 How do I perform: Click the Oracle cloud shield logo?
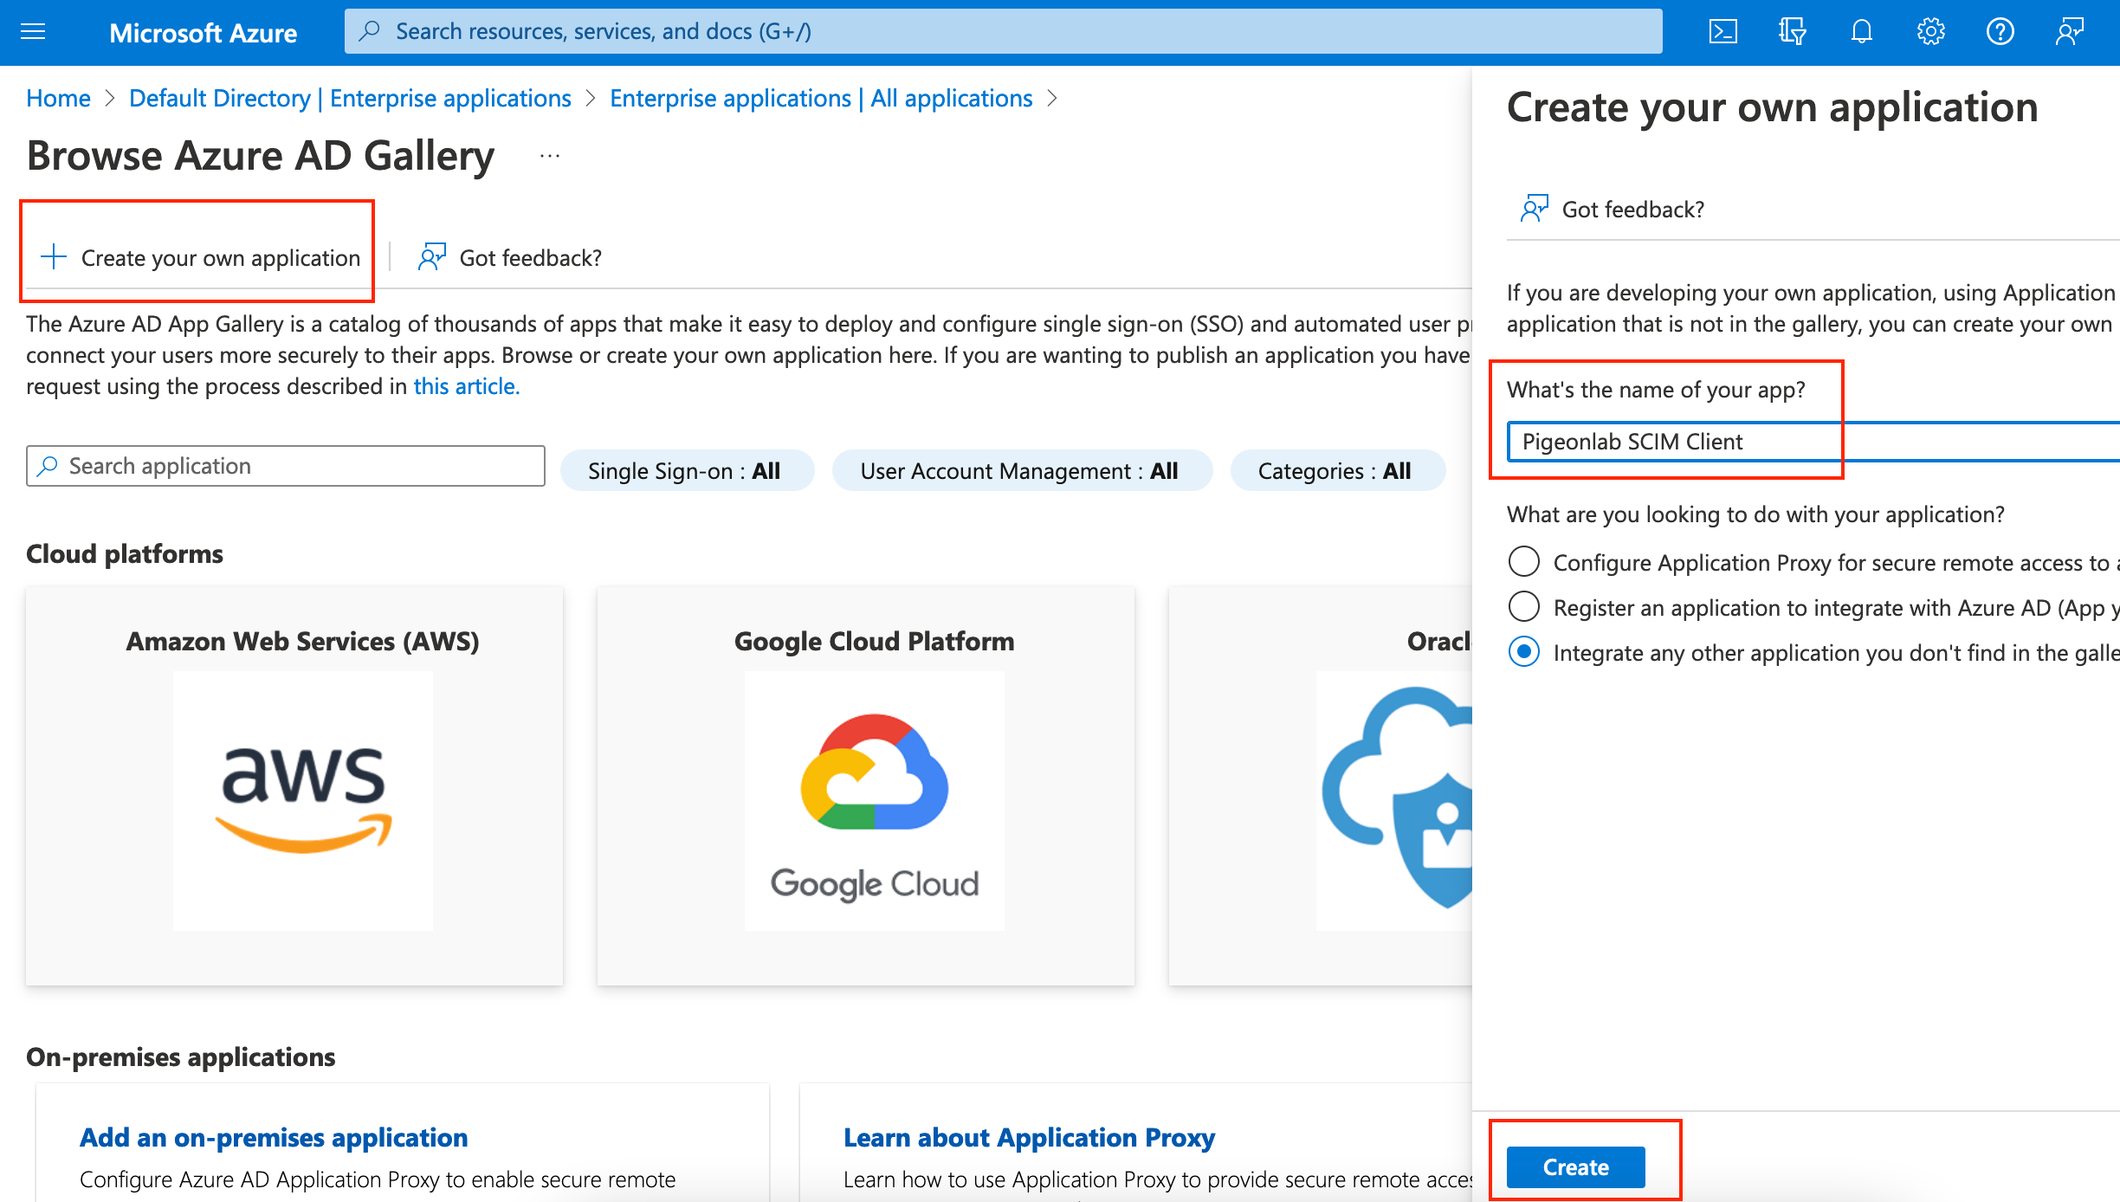pyautogui.click(x=1394, y=800)
